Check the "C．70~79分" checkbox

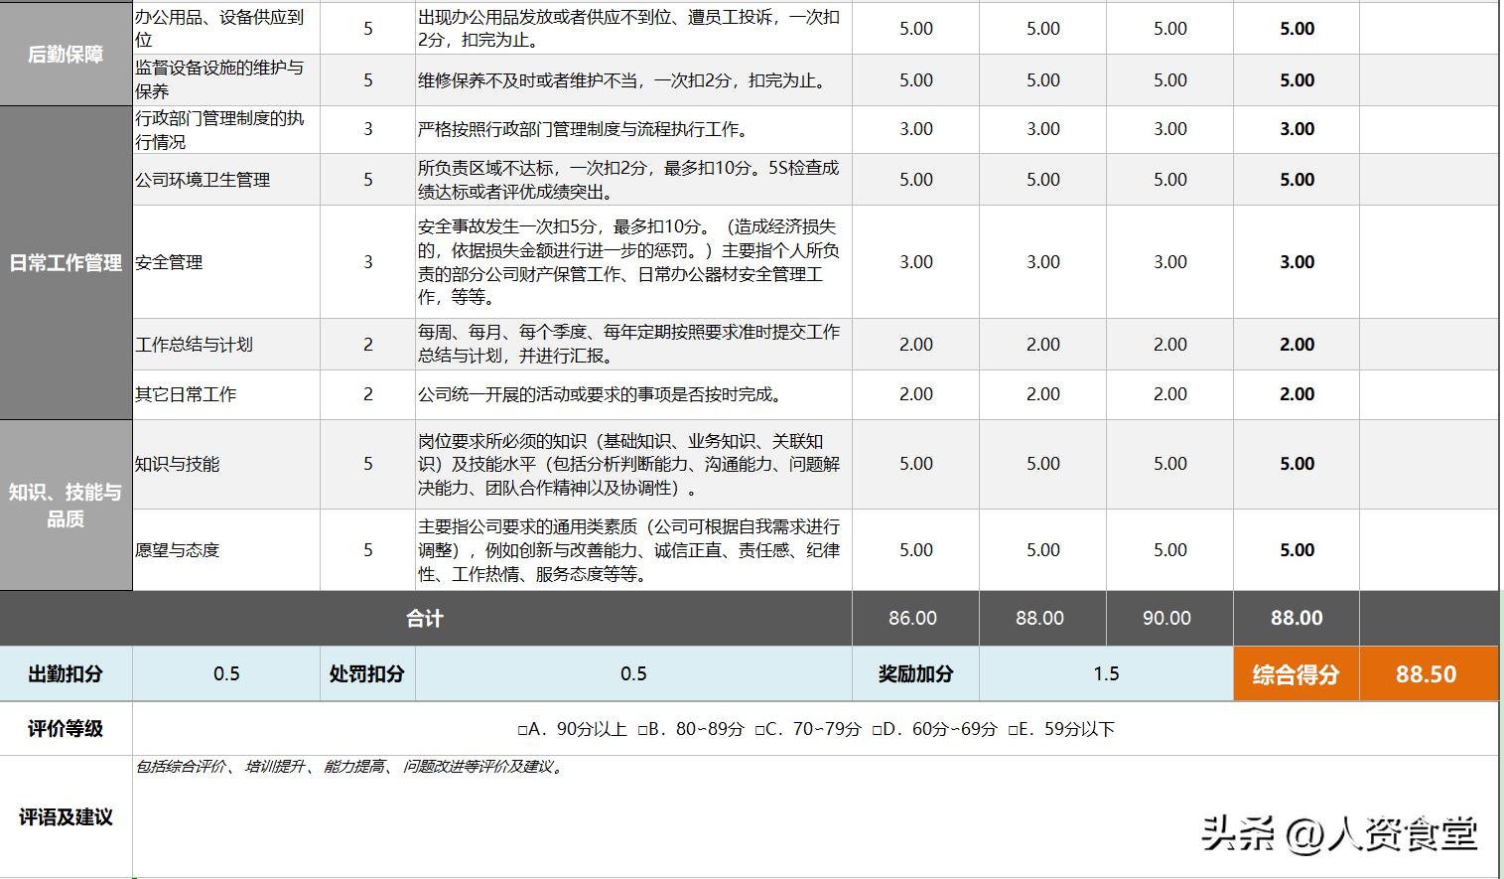coord(760,729)
